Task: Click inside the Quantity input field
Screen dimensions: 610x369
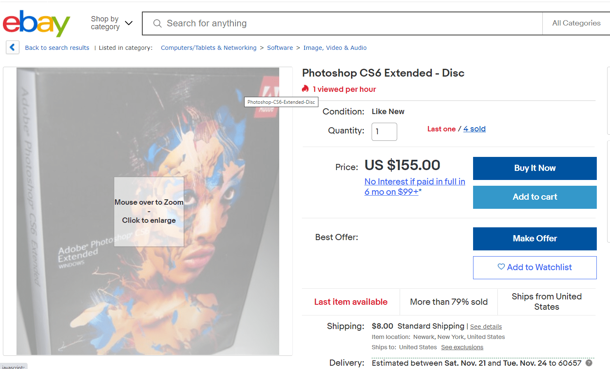Action: click(384, 131)
